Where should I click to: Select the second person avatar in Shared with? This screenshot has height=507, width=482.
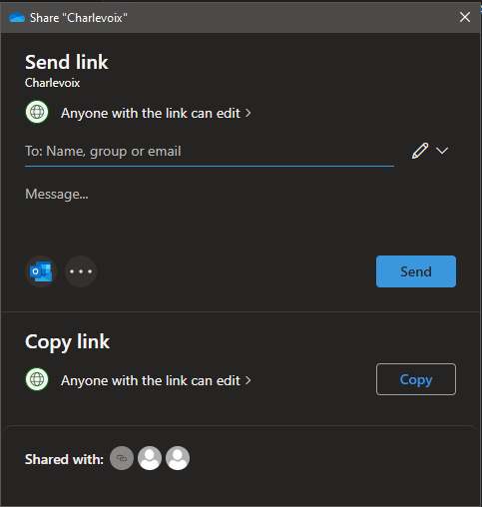tap(178, 458)
